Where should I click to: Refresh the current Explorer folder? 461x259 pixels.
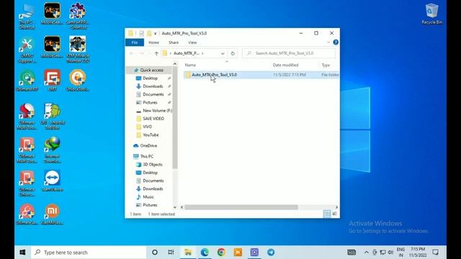coord(233,53)
